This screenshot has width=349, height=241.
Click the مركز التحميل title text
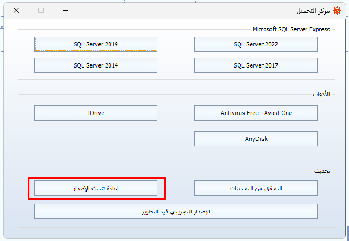312,10
